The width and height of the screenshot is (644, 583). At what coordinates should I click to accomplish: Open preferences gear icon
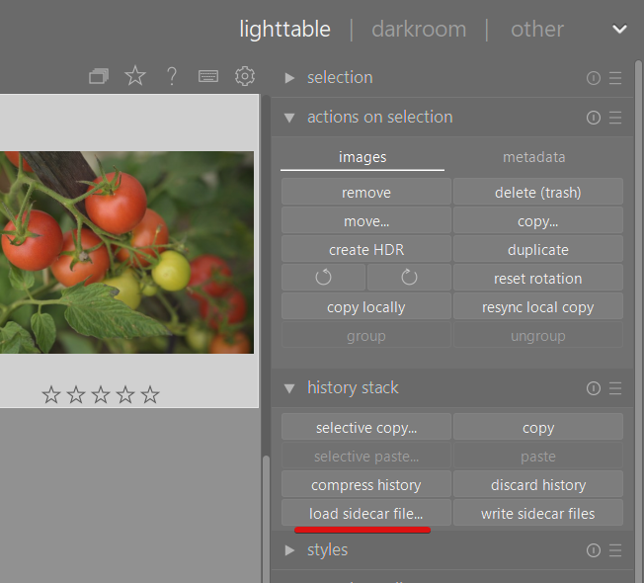245,77
